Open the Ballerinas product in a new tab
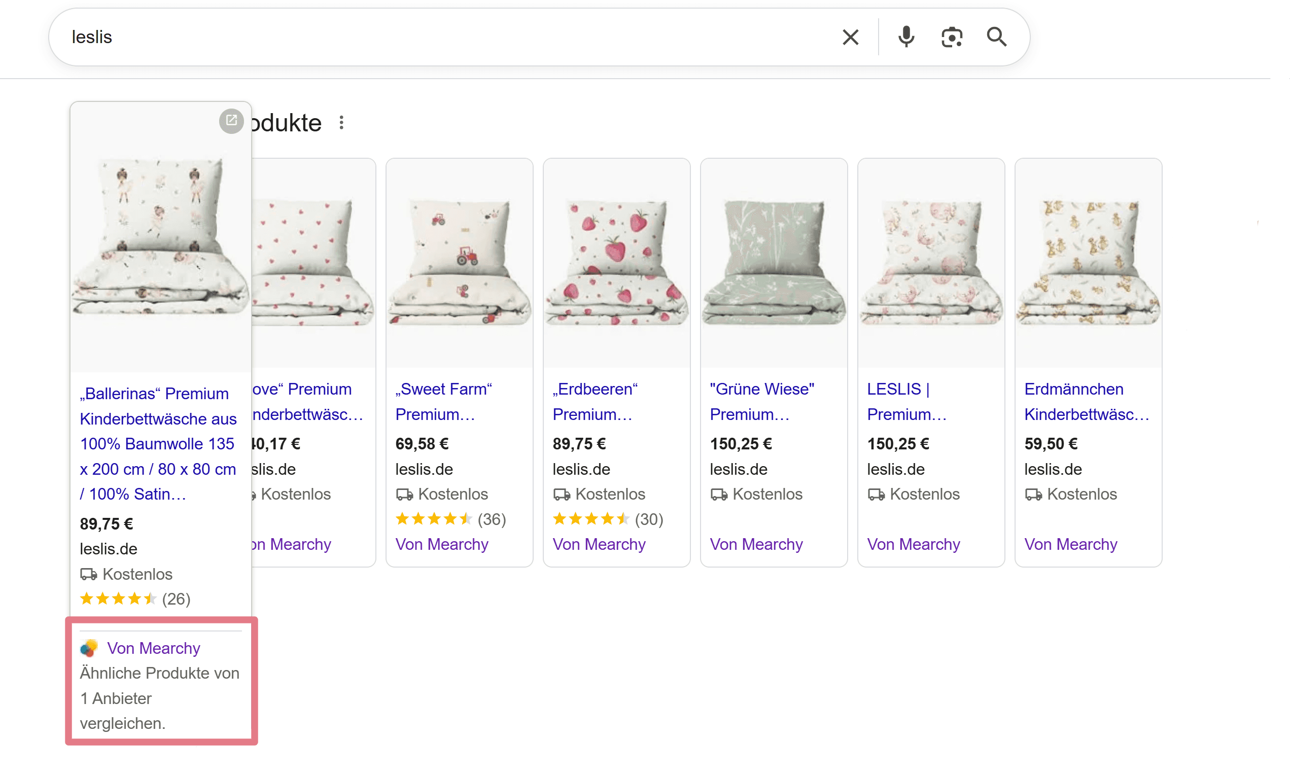This screenshot has width=1290, height=773. point(231,121)
